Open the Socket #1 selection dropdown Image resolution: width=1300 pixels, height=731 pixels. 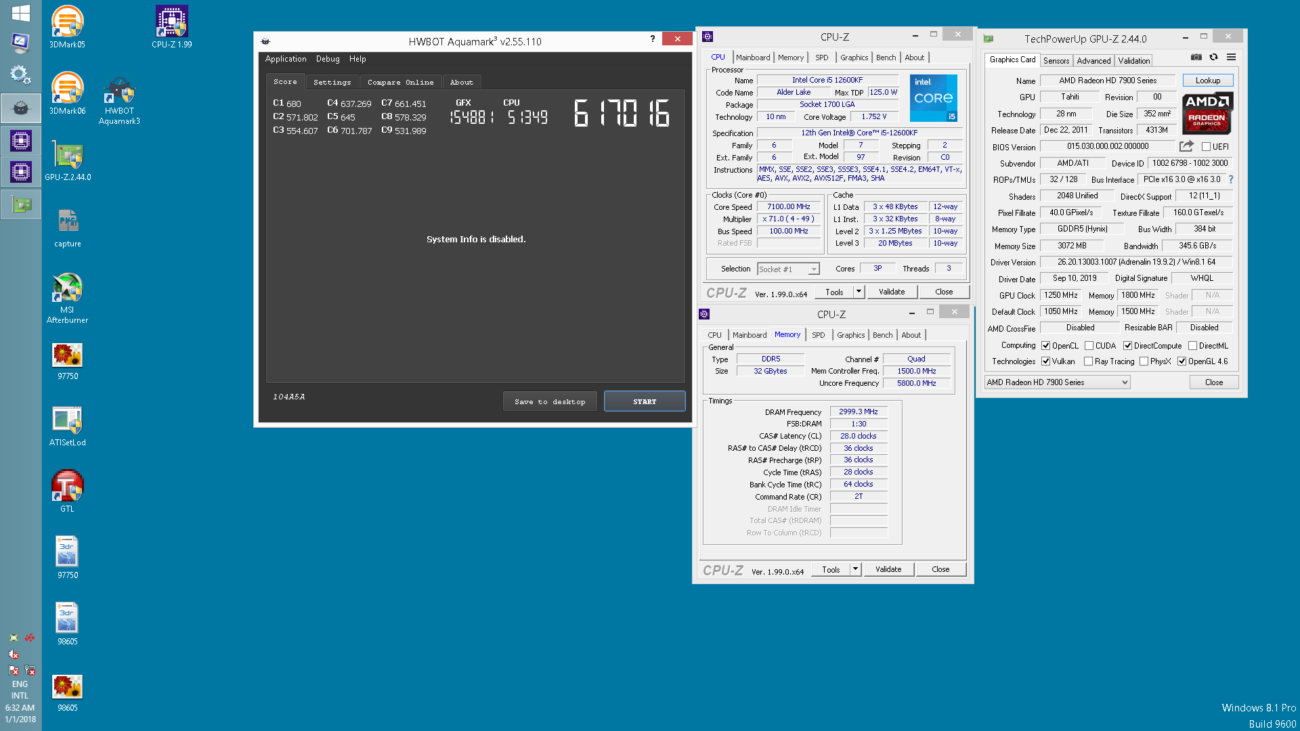tap(788, 269)
